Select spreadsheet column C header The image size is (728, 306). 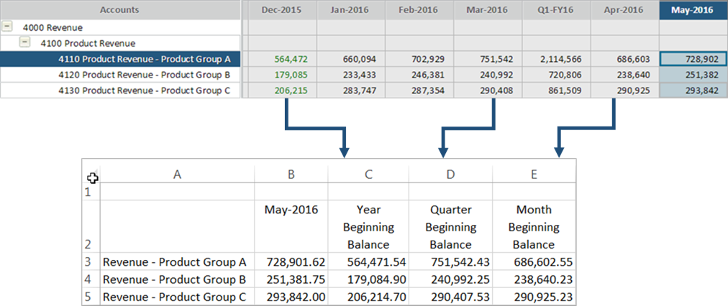coord(368,173)
